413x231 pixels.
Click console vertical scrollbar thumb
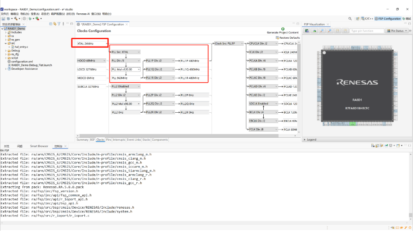pos(410,215)
